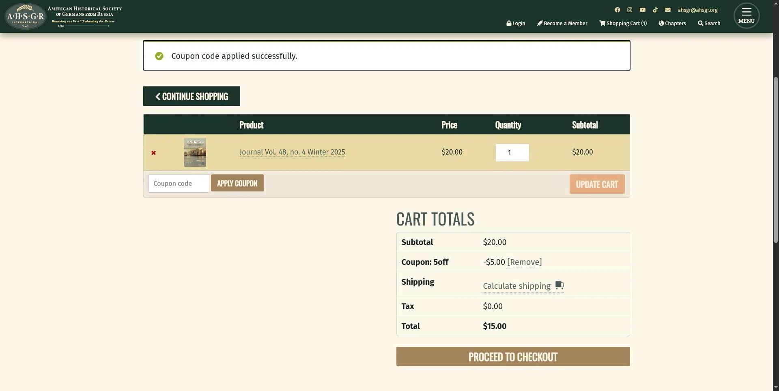The height and width of the screenshot is (391, 779).
Task: Click the shipping truck icon
Action: click(560, 285)
